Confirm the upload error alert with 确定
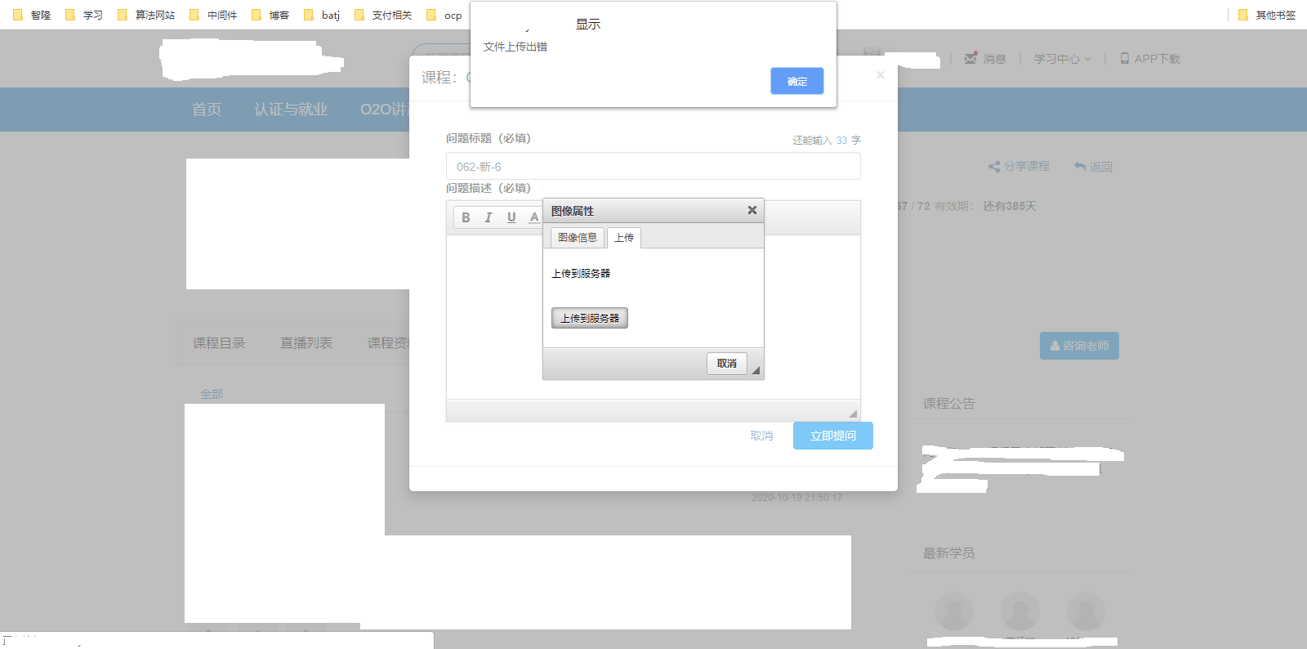Image resolution: width=1307 pixels, height=649 pixels. point(796,81)
